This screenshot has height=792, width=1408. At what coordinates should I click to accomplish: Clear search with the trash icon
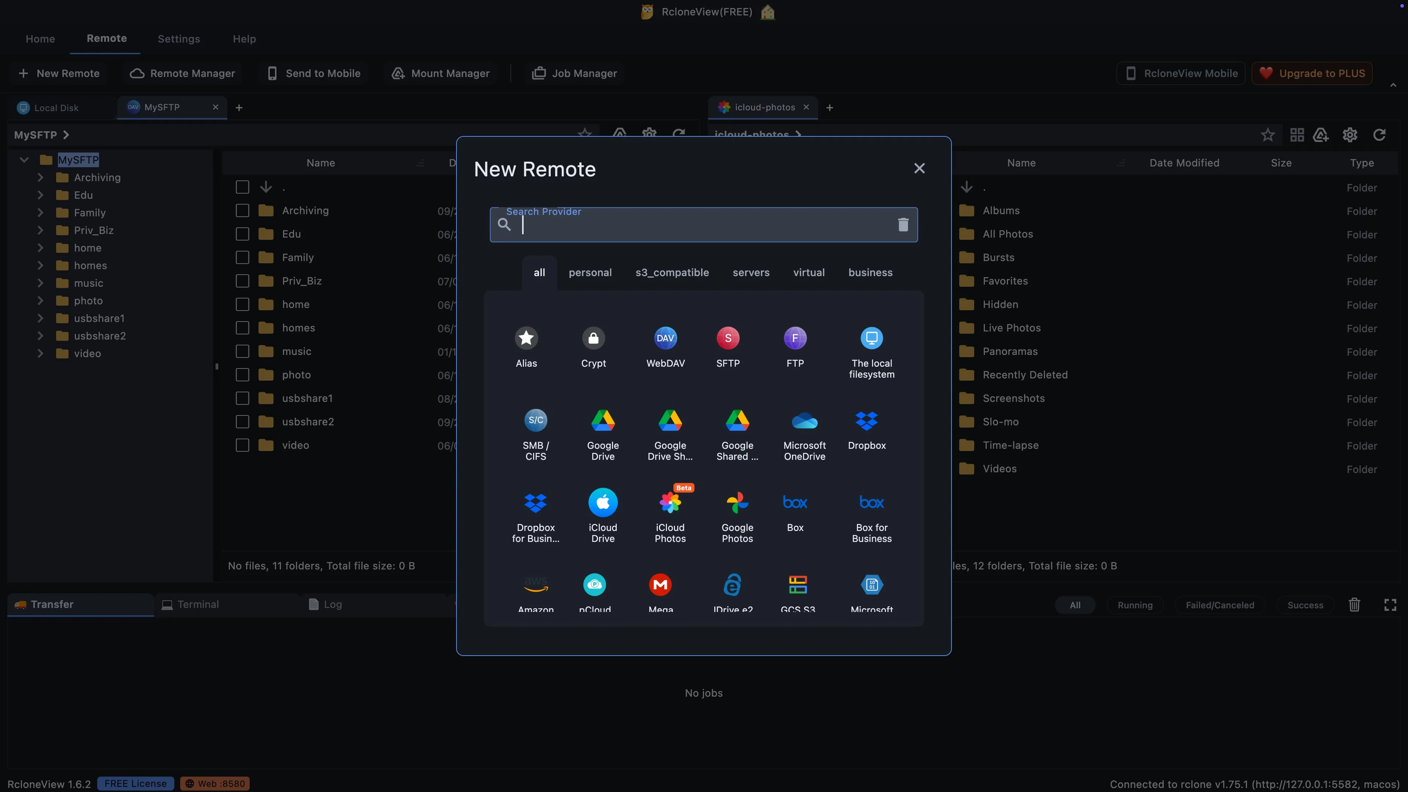click(x=903, y=224)
